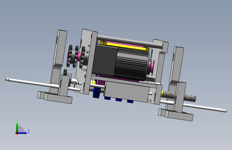Click the red X axis origin dot of the triad

tap(17, 133)
